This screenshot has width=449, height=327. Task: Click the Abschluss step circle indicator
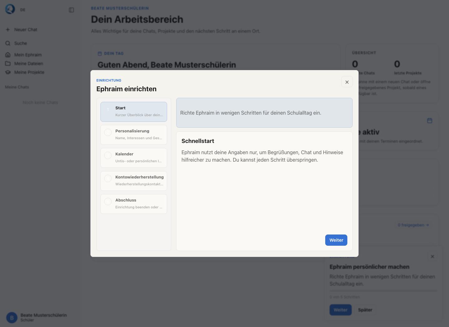point(108,201)
